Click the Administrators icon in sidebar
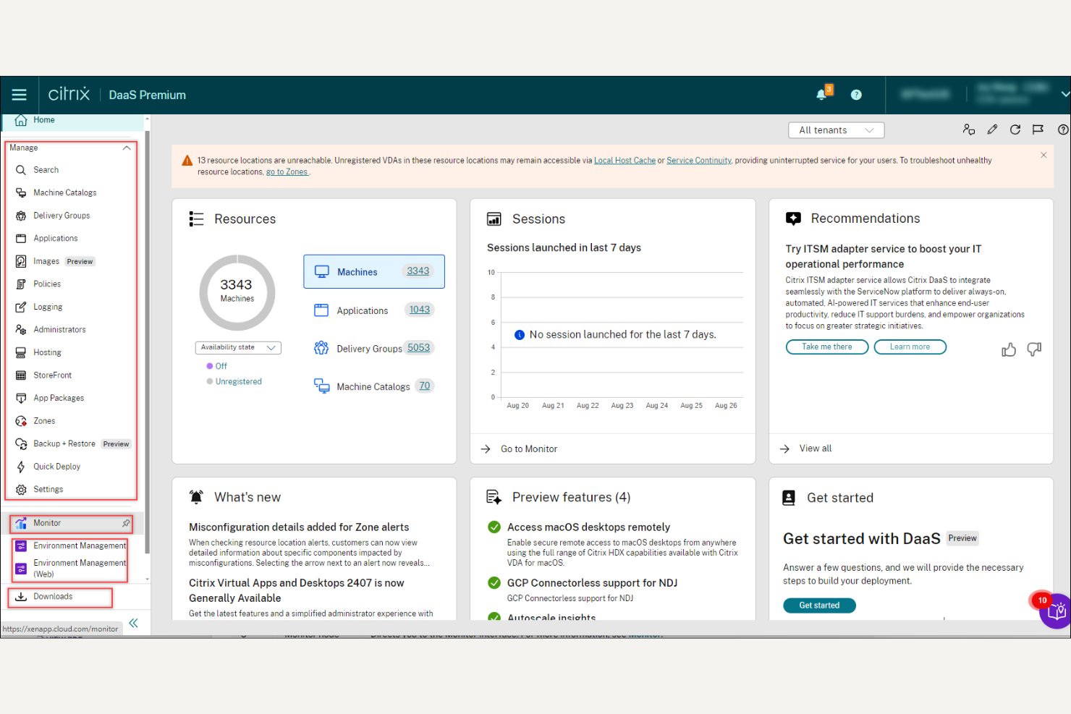 pyautogui.click(x=21, y=330)
